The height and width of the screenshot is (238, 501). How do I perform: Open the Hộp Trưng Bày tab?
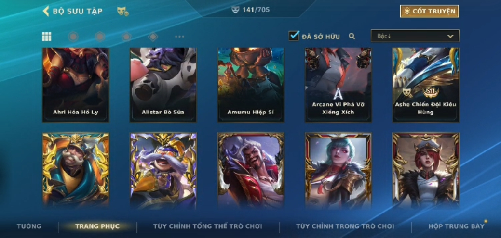[x=456, y=226]
